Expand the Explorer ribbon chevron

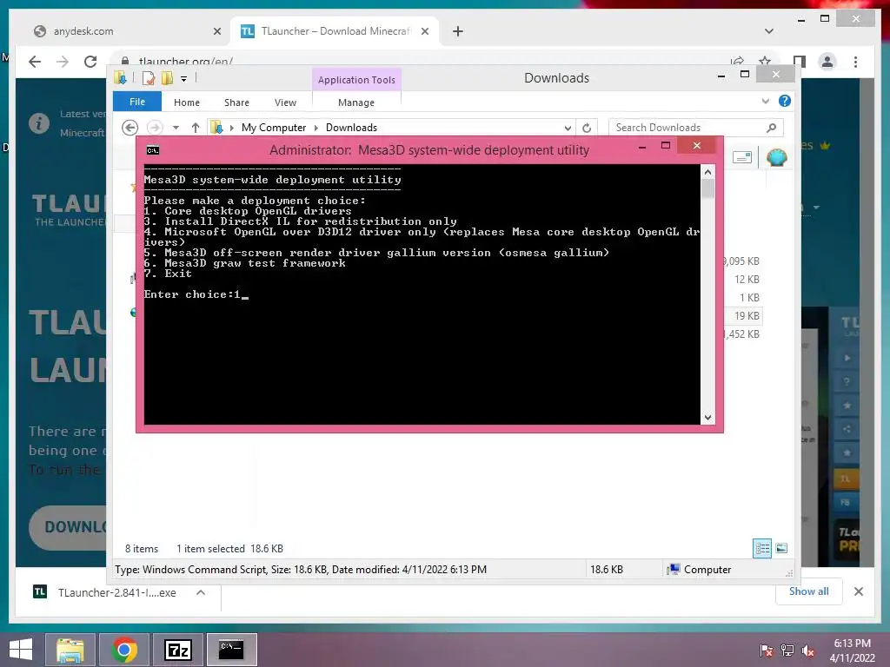tap(765, 101)
